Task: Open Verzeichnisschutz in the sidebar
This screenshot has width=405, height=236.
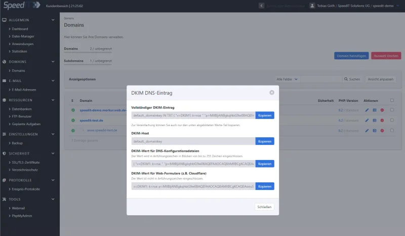Action: pos(24,170)
